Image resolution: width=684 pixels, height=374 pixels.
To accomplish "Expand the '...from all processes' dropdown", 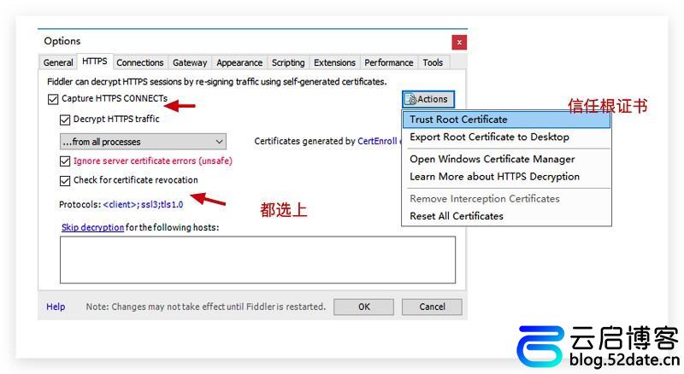I will pyautogui.click(x=143, y=142).
